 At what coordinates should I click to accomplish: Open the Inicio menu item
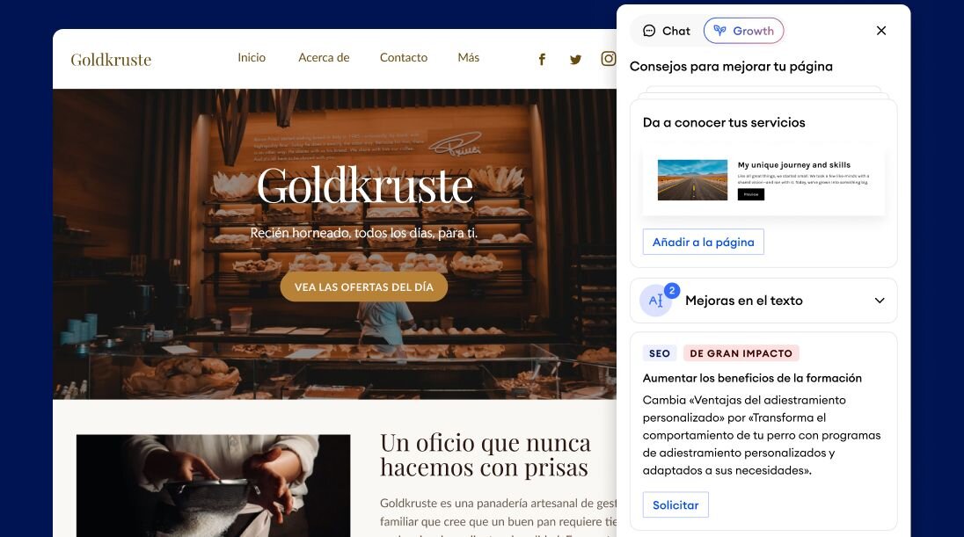(x=252, y=58)
